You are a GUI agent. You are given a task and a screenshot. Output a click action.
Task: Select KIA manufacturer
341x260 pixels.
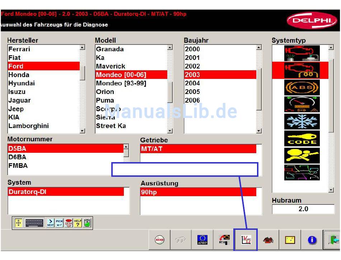coord(44,117)
